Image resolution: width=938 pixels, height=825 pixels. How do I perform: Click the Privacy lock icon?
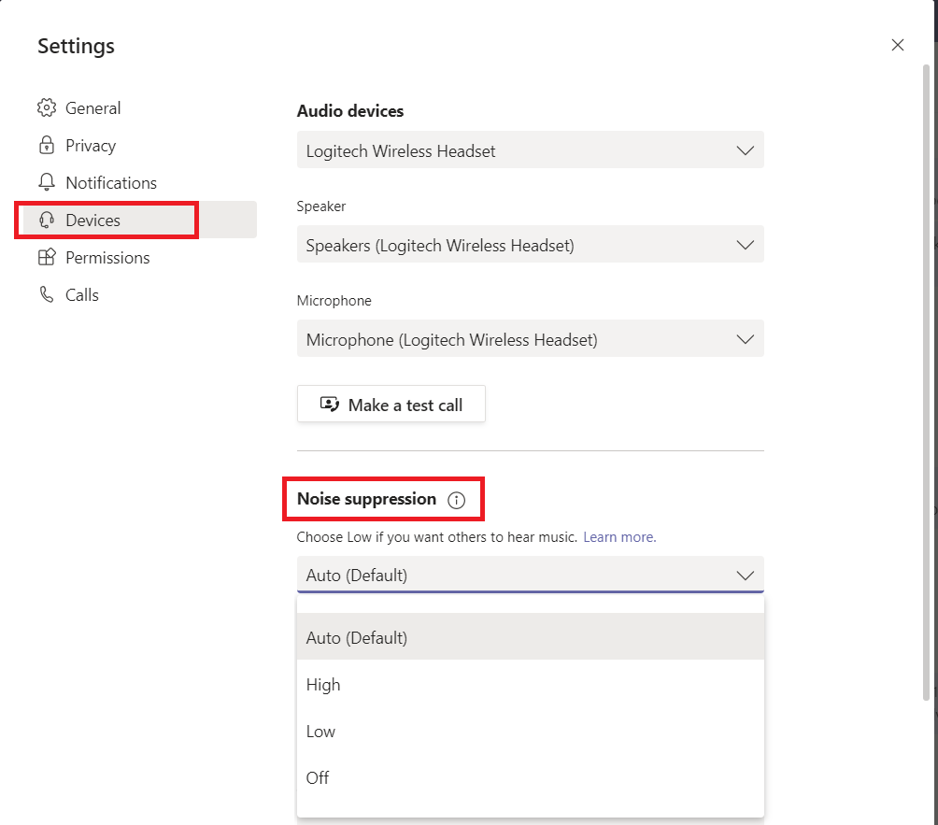pos(47,146)
